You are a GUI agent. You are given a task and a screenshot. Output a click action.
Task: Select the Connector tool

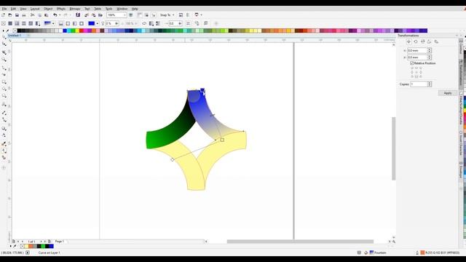pos(4,119)
